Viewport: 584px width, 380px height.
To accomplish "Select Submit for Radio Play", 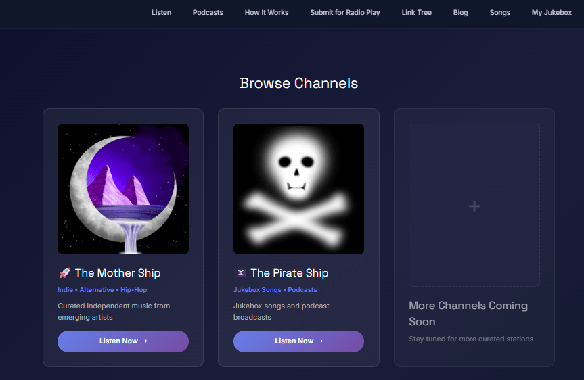I will pyautogui.click(x=345, y=13).
